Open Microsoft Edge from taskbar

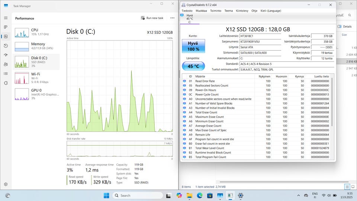click(200, 195)
